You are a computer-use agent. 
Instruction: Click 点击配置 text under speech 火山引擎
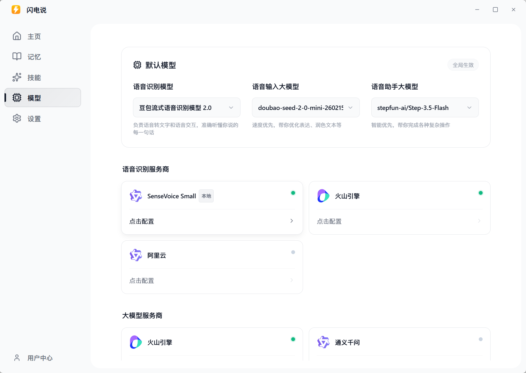pos(329,221)
